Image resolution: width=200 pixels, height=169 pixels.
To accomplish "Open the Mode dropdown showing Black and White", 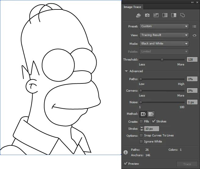I will point(164,44).
